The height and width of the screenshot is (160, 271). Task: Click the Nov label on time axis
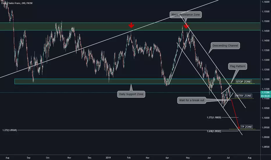coord(69,158)
